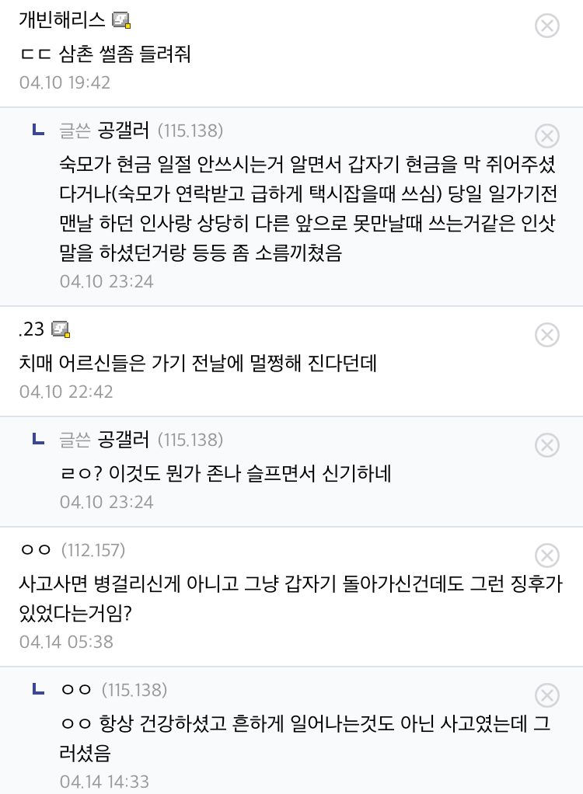Image resolution: width=583 pixels, height=794 pixels.
Task: Remove the 04.14 14:33 reply by ㅇㅇ
Action: coord(547,695)
